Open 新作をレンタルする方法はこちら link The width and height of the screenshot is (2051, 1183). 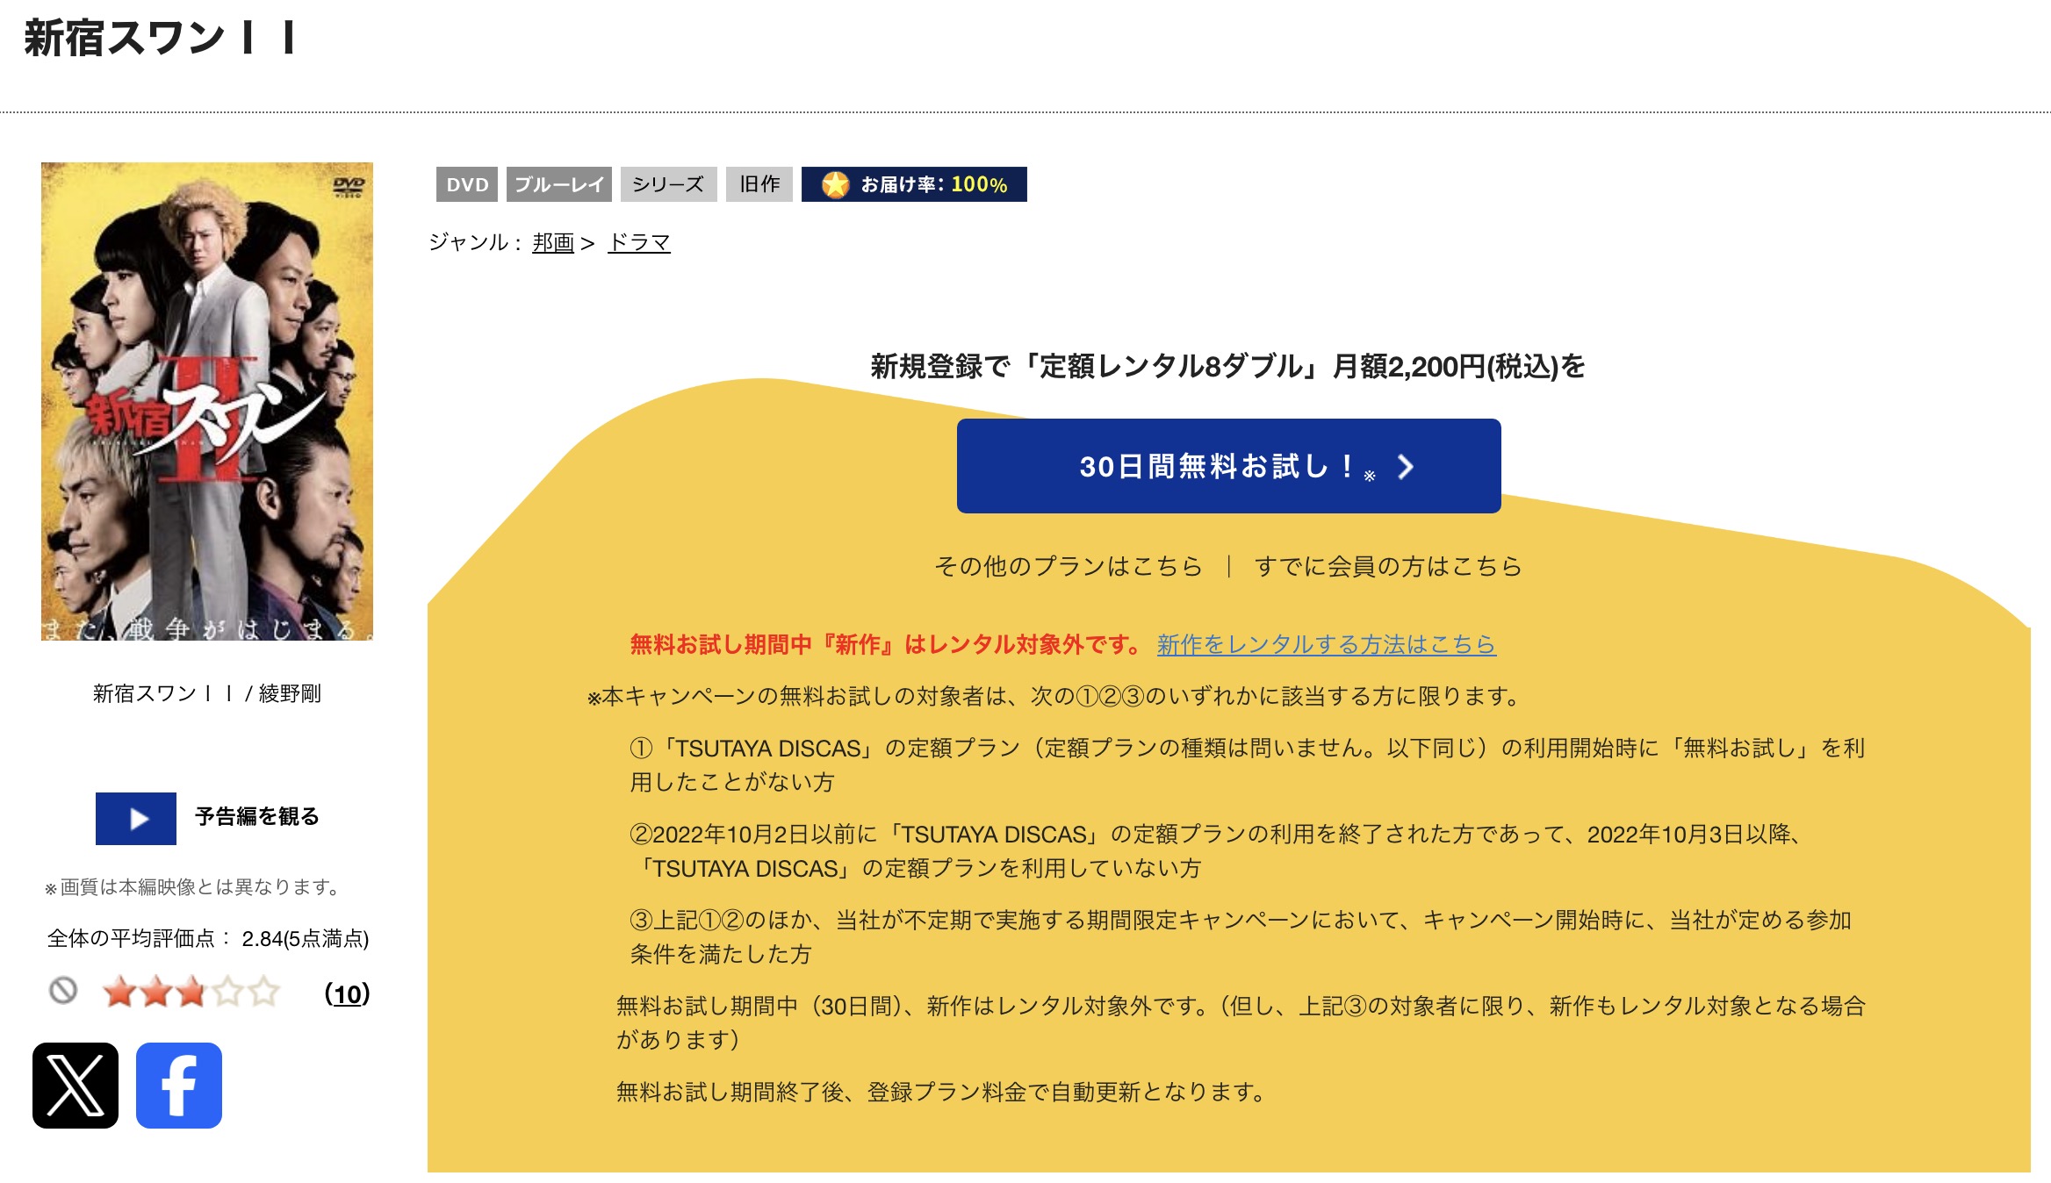1326,645
